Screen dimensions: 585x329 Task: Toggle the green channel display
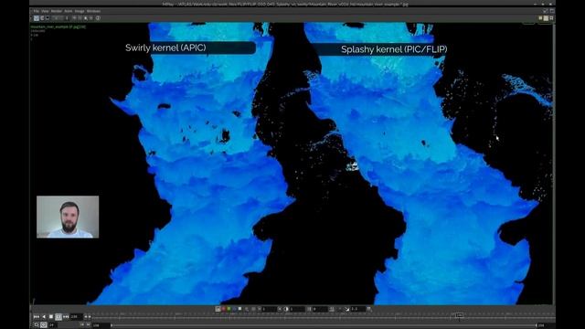(x=229, y=309)
